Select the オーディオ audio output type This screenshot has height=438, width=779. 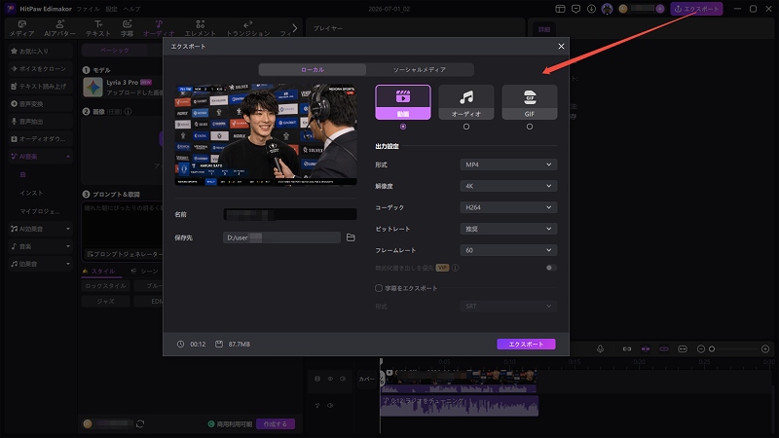pos(466,102)
